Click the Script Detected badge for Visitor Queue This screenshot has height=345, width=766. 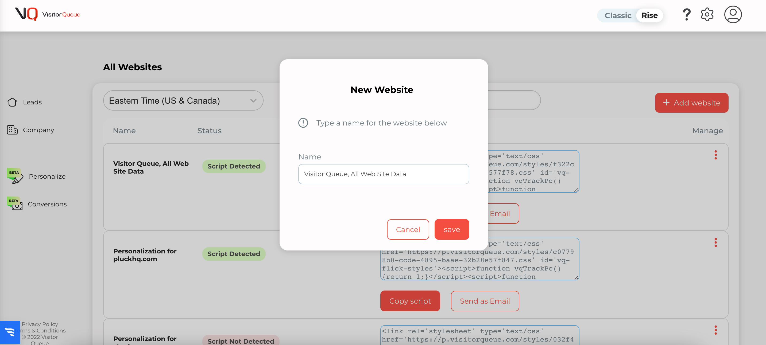pyautogui.click(x=234, y=166)
